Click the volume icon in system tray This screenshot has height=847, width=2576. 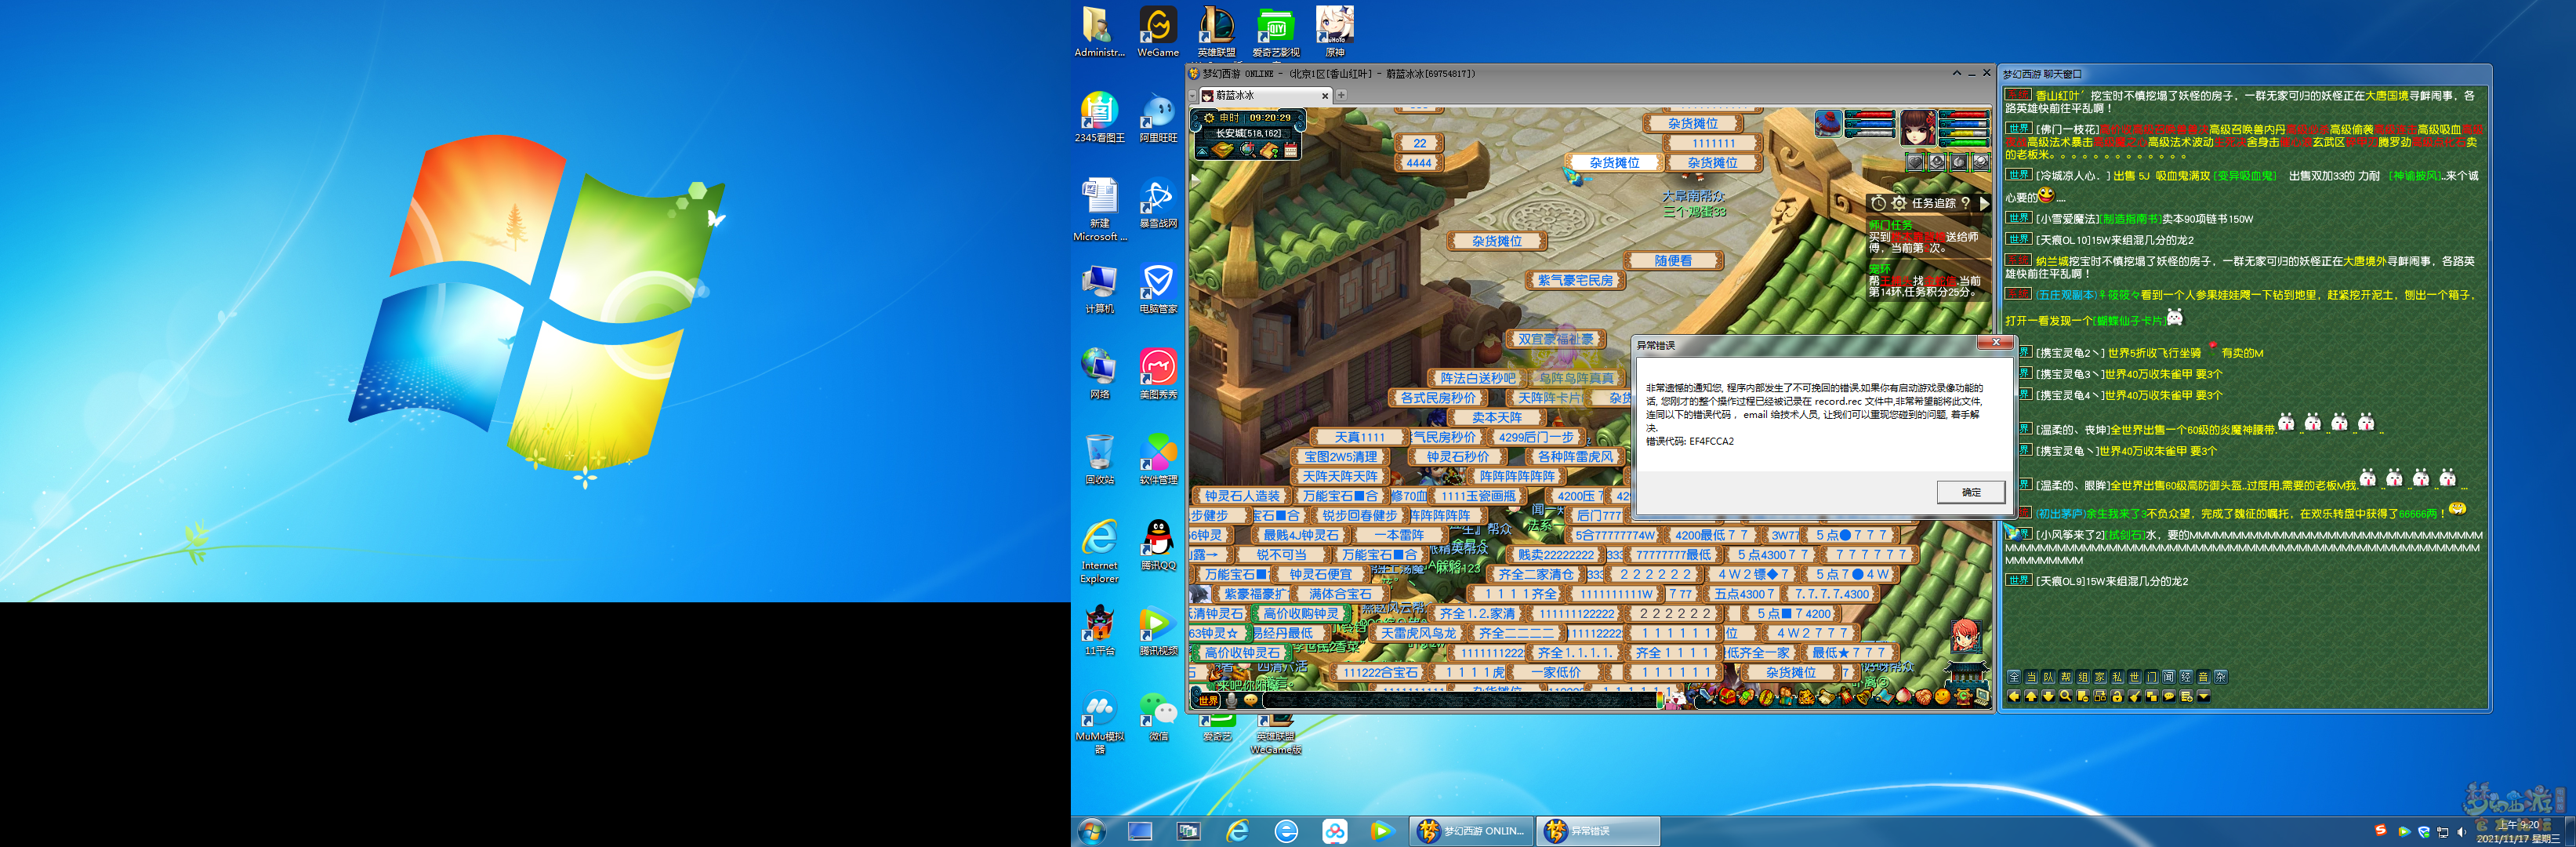pyautogui.click(x=2462, y=832)
